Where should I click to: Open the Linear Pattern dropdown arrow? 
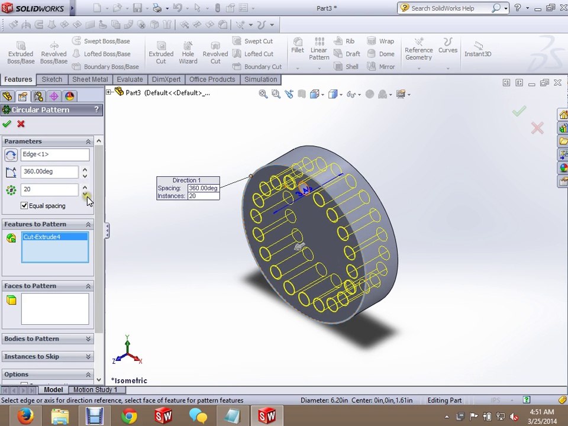coord(319,68)
